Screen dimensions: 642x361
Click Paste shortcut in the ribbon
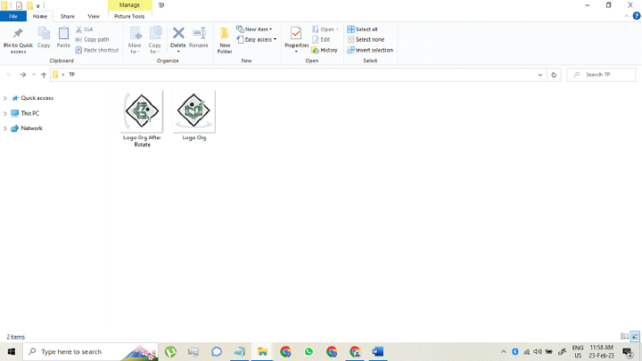pos(97,50)
